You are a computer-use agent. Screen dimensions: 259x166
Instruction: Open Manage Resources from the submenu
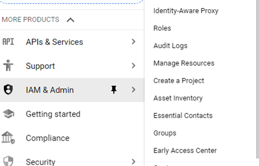click(x=184, y=63)
